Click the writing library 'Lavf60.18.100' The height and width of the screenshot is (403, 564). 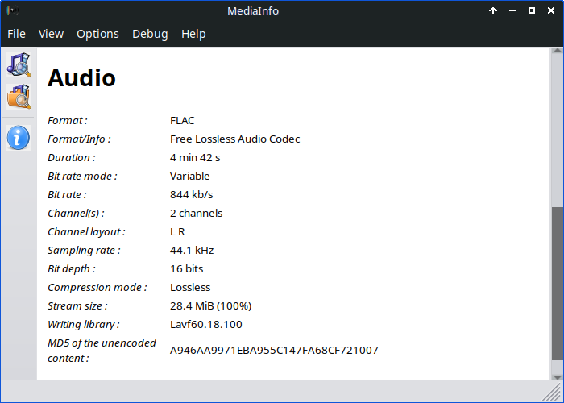point(206,324)
